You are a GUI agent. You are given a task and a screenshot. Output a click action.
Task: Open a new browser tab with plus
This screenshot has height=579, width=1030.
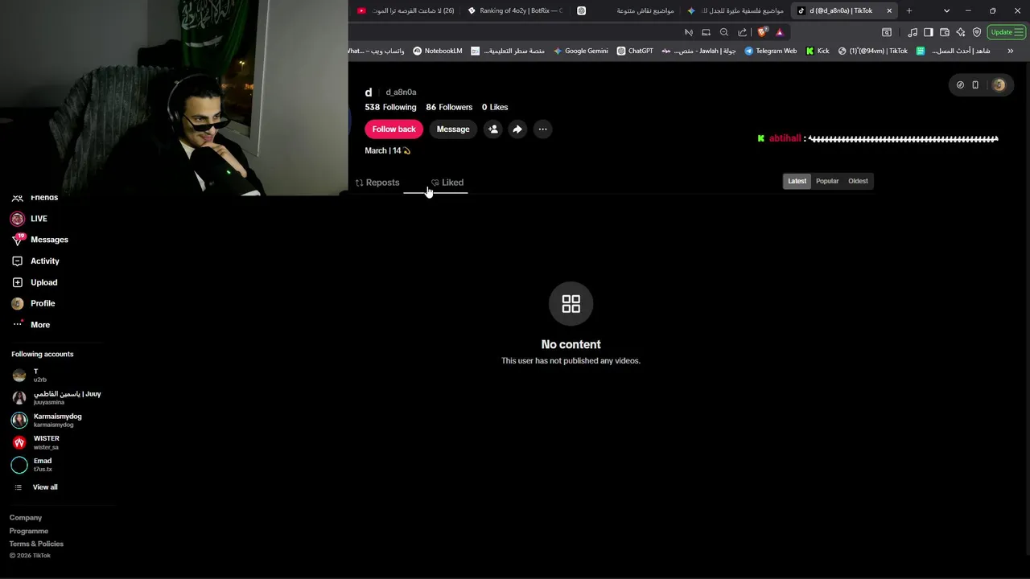pyautogui.click(x=909, y=10)
